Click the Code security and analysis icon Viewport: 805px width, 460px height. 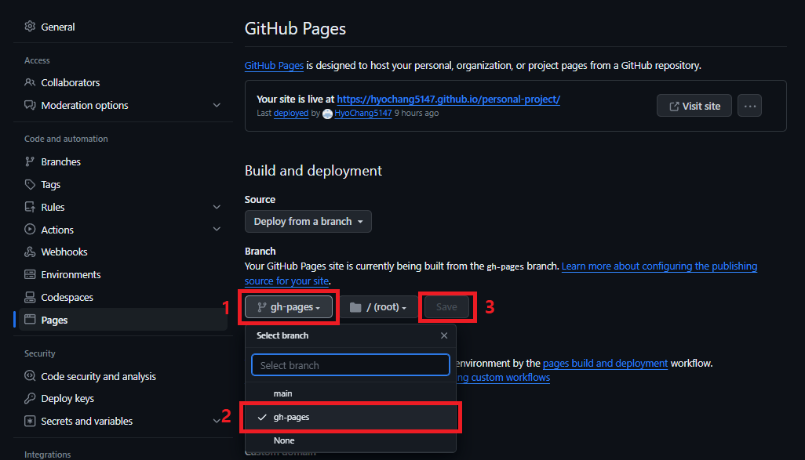[x=30, y=376]
